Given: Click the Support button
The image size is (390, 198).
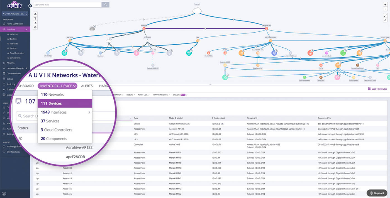Looking at the screenshot, I should (x=377, y=193).
